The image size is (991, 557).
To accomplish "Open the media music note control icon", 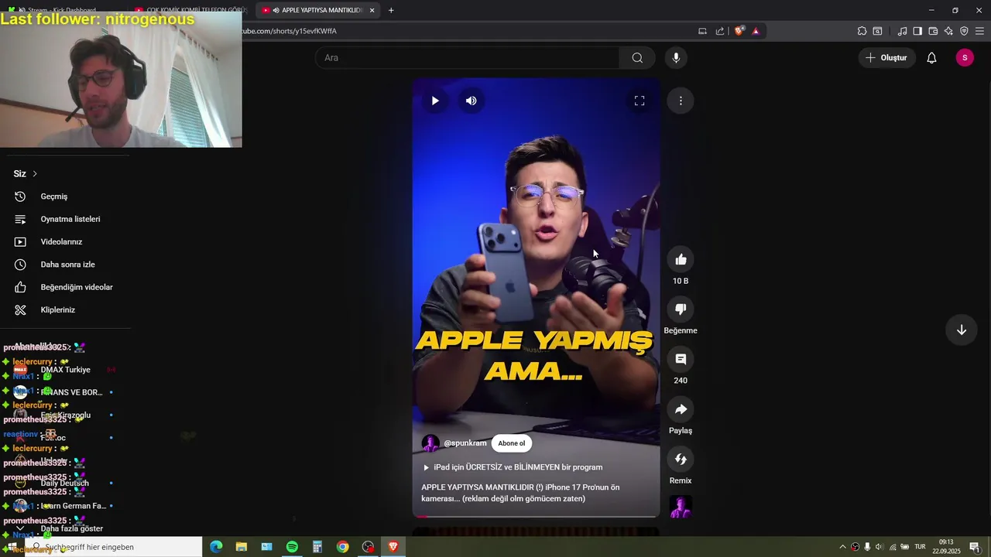I will pos(902,31).
